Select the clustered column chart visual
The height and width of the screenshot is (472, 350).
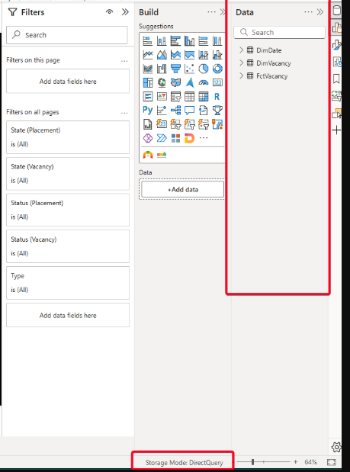(190, 40)
